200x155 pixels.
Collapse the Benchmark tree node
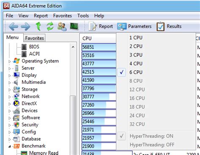click(10, 147)
